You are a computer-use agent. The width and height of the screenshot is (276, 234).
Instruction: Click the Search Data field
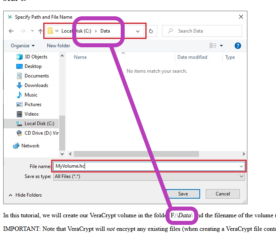pos(202,31)
